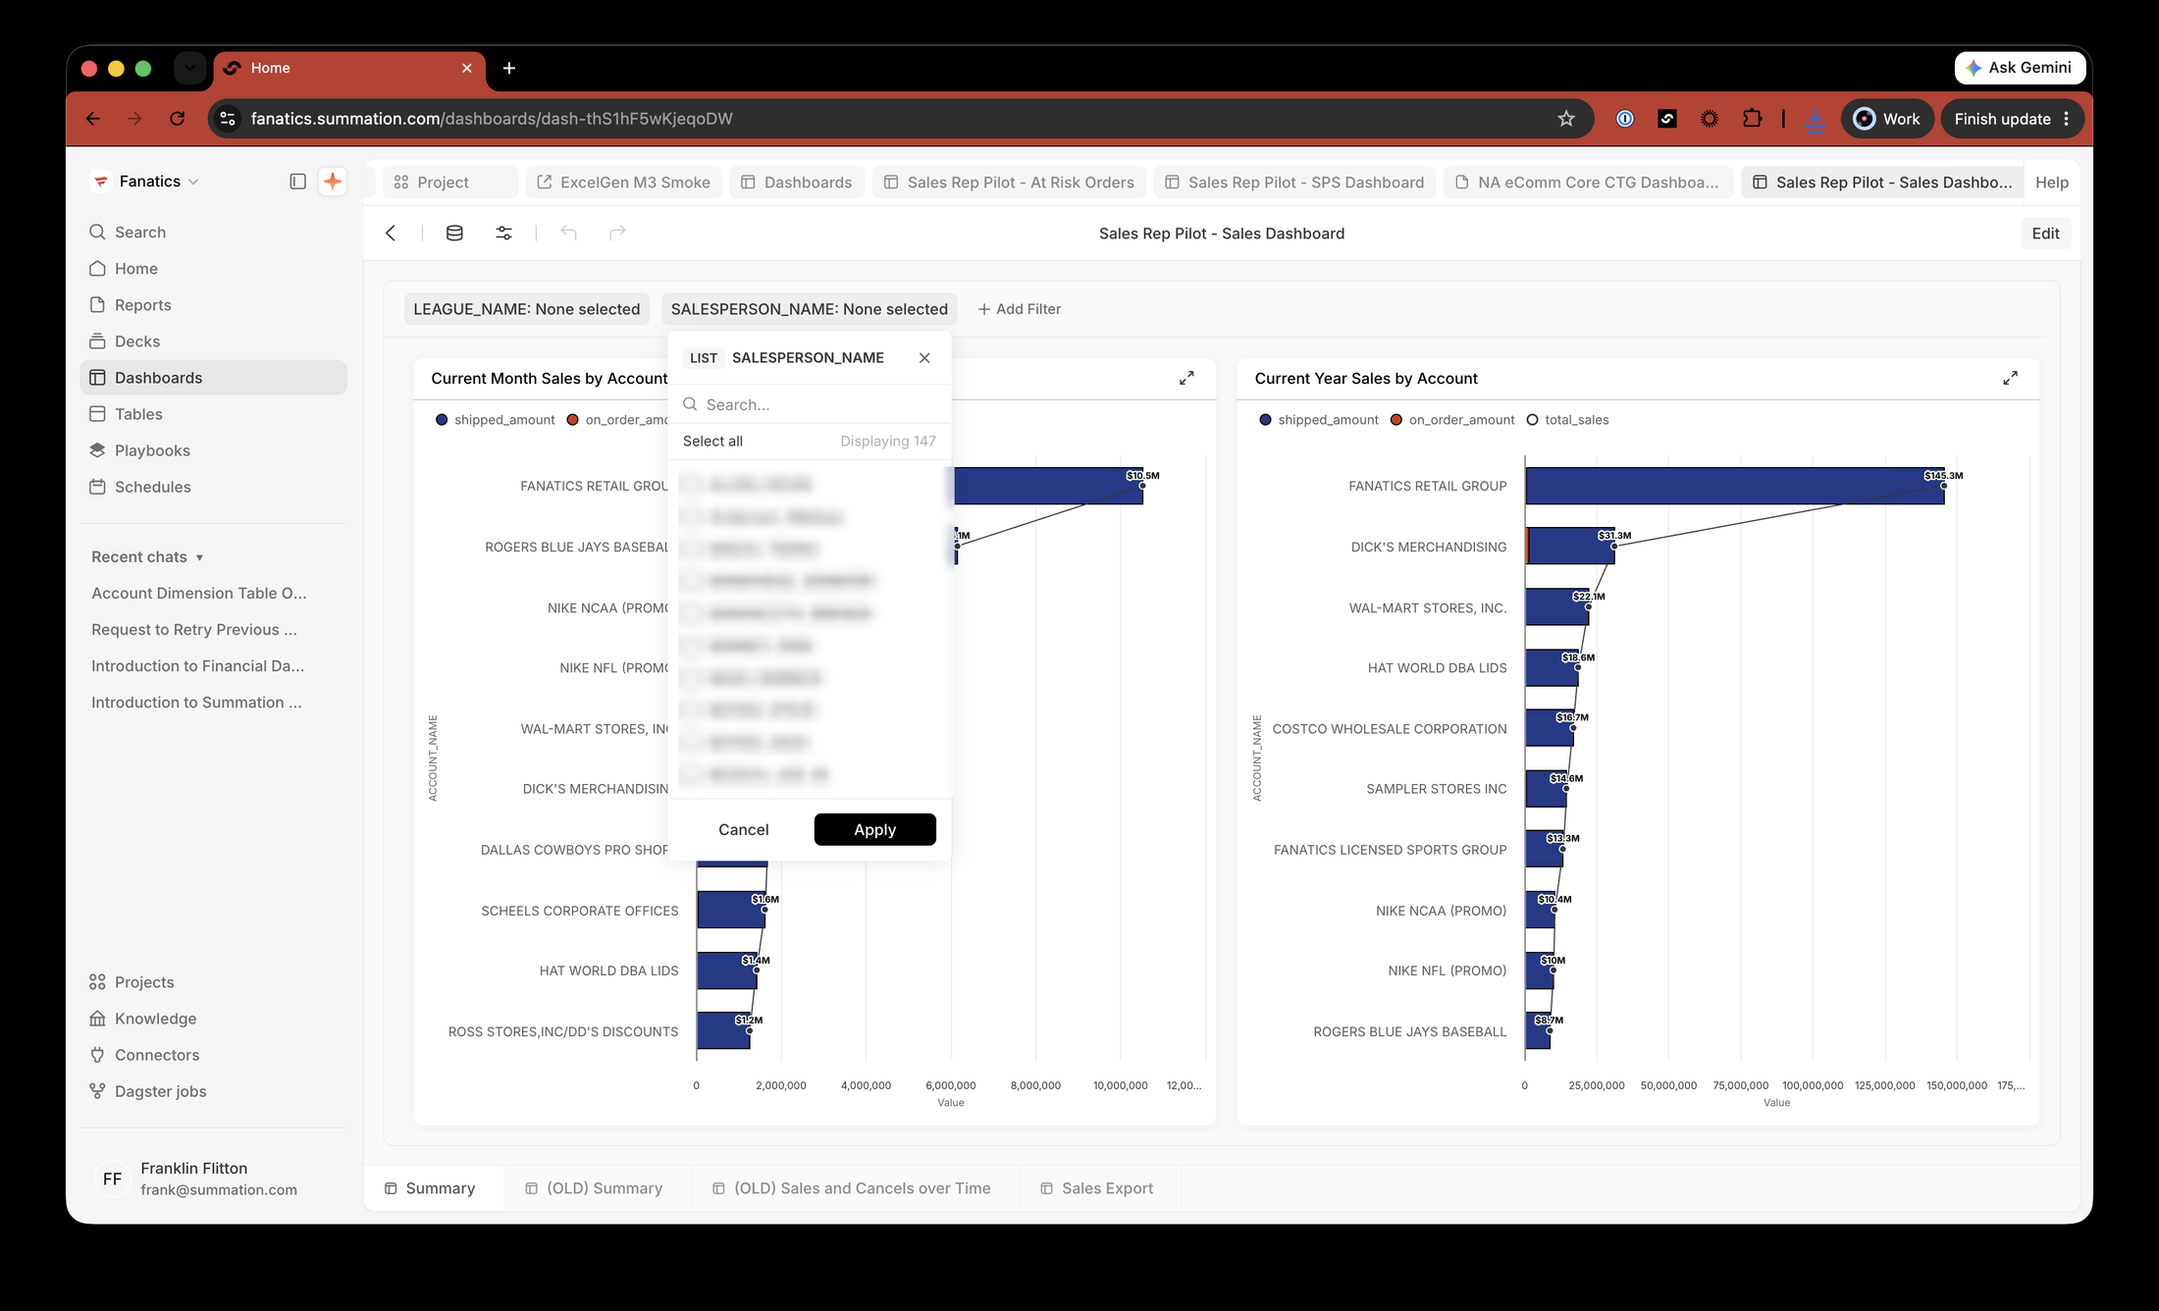Open the browser downloads icon
This screenshot has height=1311, width=2159.
click(1816, 120)
